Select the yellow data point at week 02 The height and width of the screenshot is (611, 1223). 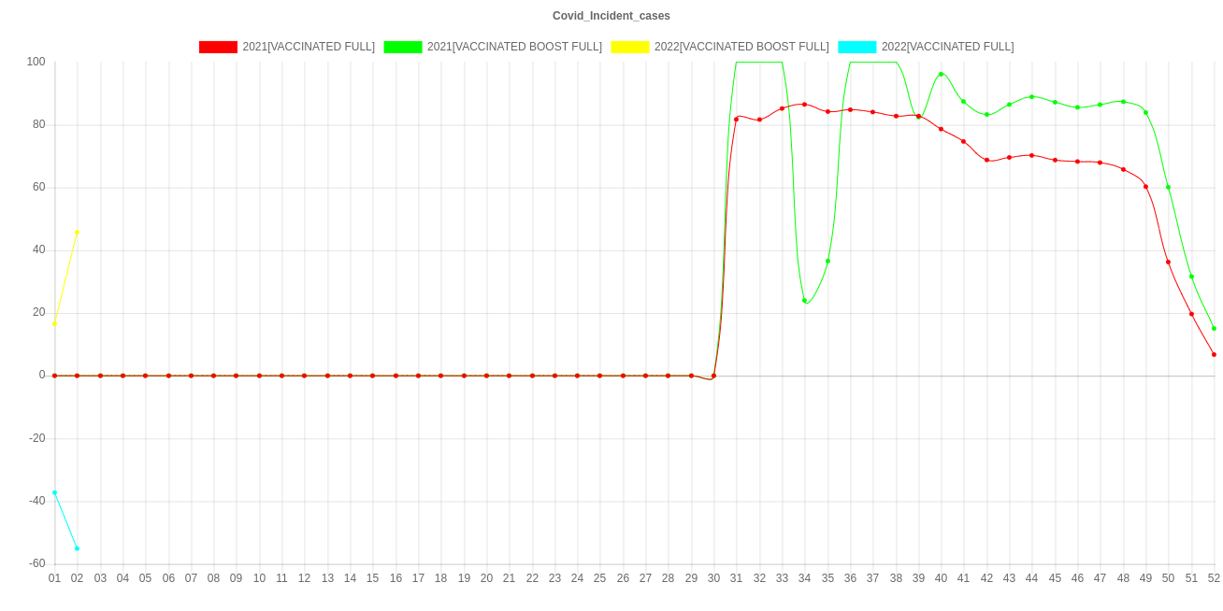click(77, 232)
